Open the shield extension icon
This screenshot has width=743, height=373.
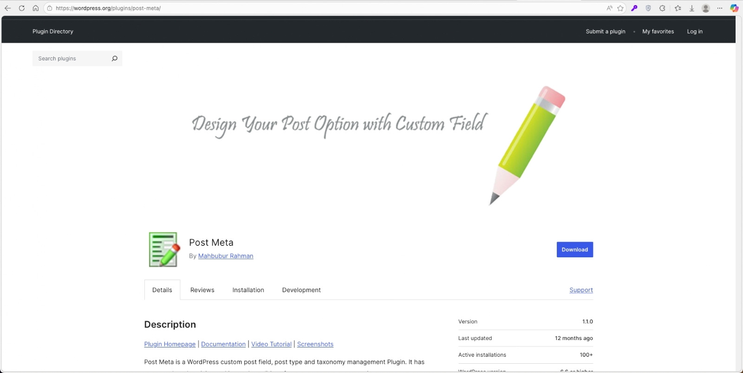pos(648,8)
